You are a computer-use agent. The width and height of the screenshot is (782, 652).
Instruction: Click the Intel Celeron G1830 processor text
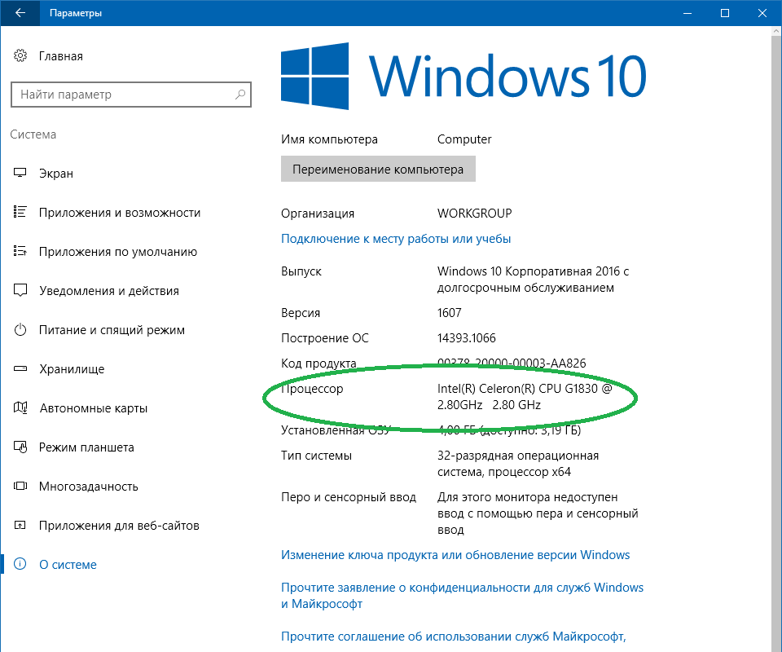(x=525, y=397)
